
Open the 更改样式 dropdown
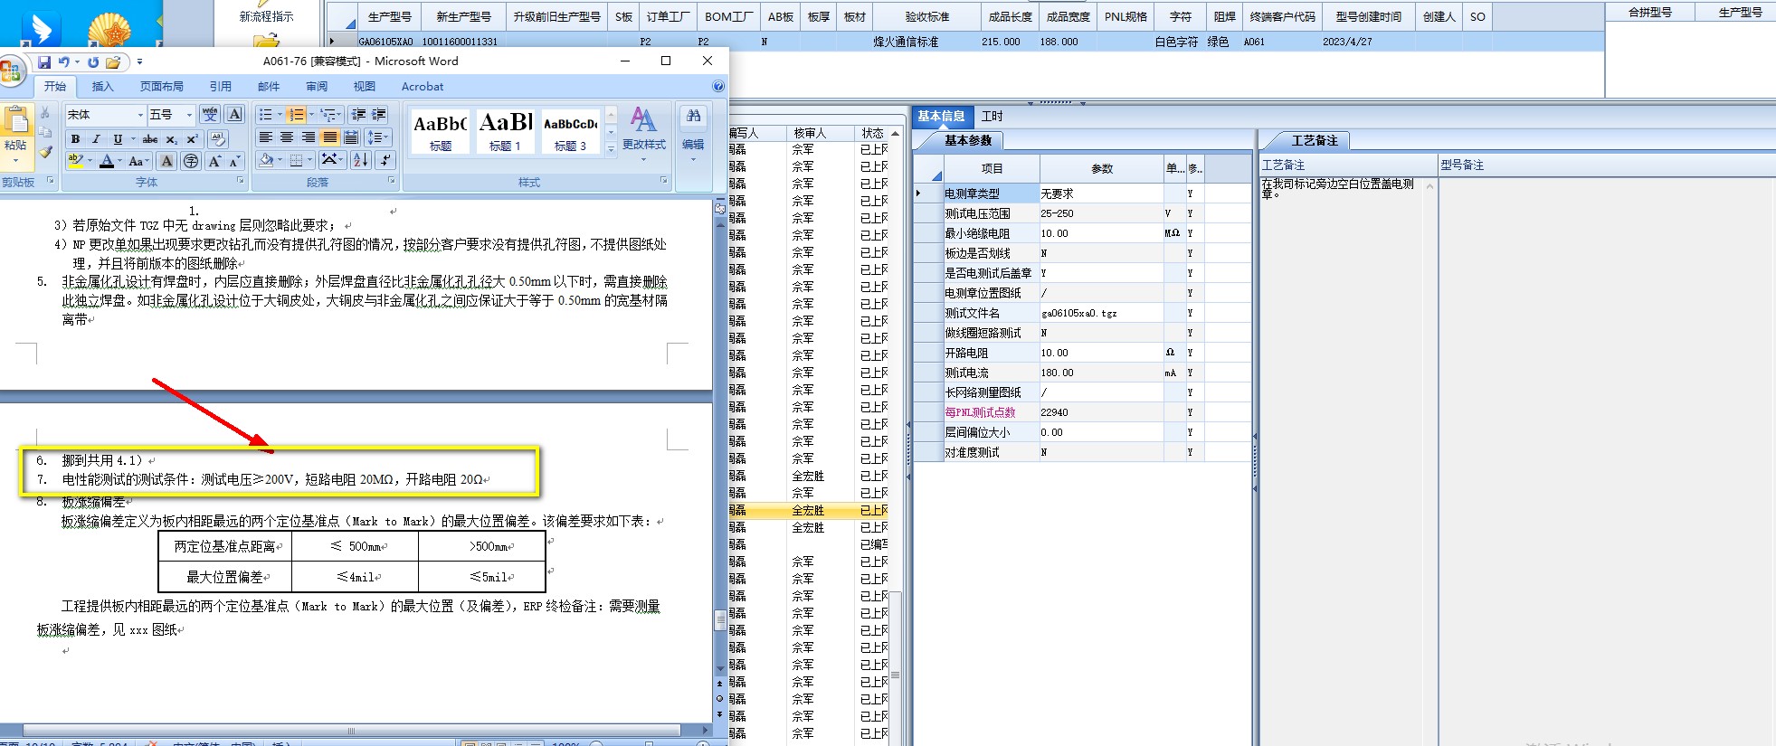643,134
